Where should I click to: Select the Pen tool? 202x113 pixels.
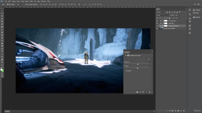click(2, 49)
